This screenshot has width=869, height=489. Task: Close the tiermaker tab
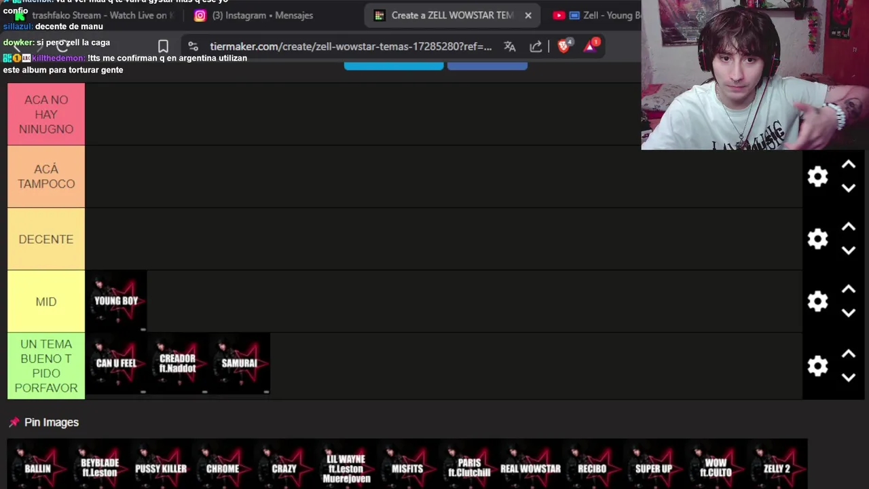[x=528, y=15]
